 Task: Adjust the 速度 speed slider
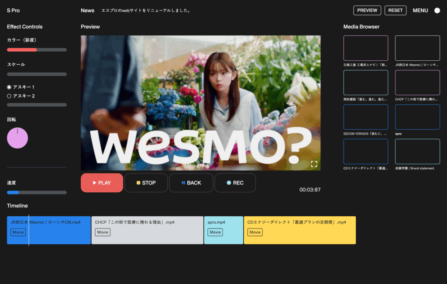(37, 192)
